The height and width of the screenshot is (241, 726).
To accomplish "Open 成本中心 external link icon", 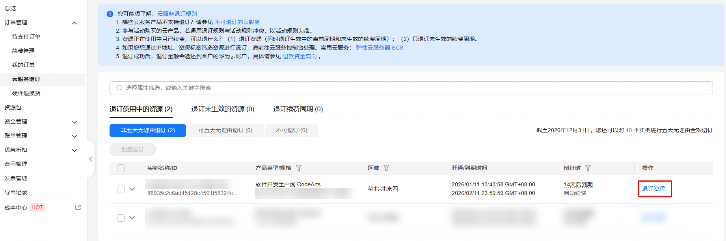I will point(78,207).
